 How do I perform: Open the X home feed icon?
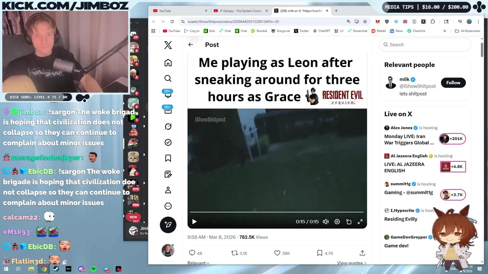[x=168, y=63]
